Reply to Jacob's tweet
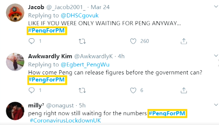219x125 pixels. pos(31,41)
